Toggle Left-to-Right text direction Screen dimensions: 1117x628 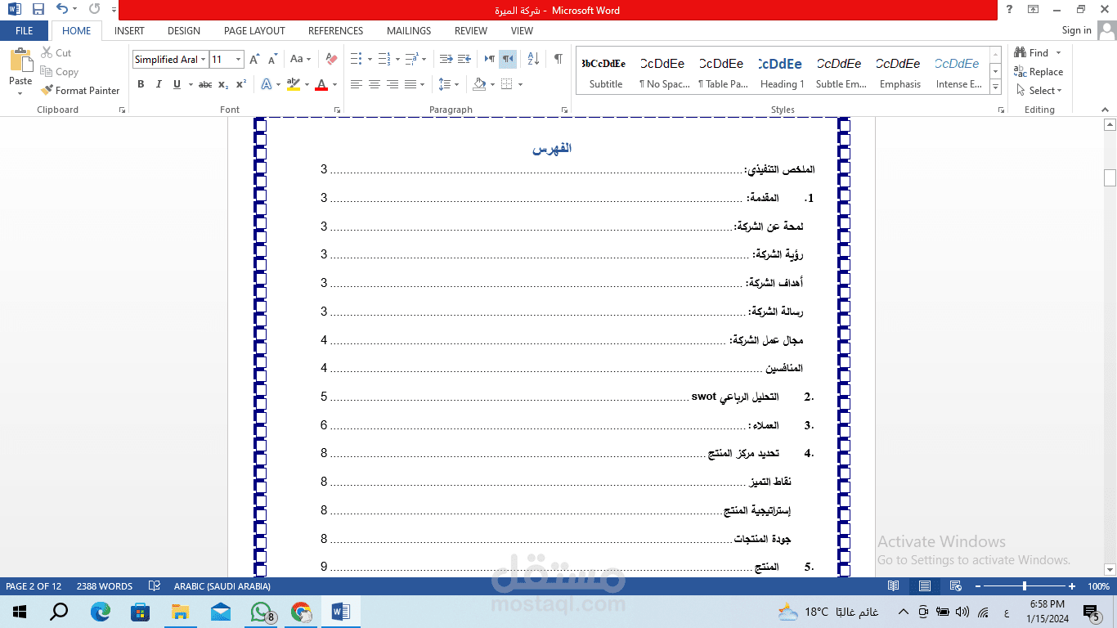click(x=490, y=60)
